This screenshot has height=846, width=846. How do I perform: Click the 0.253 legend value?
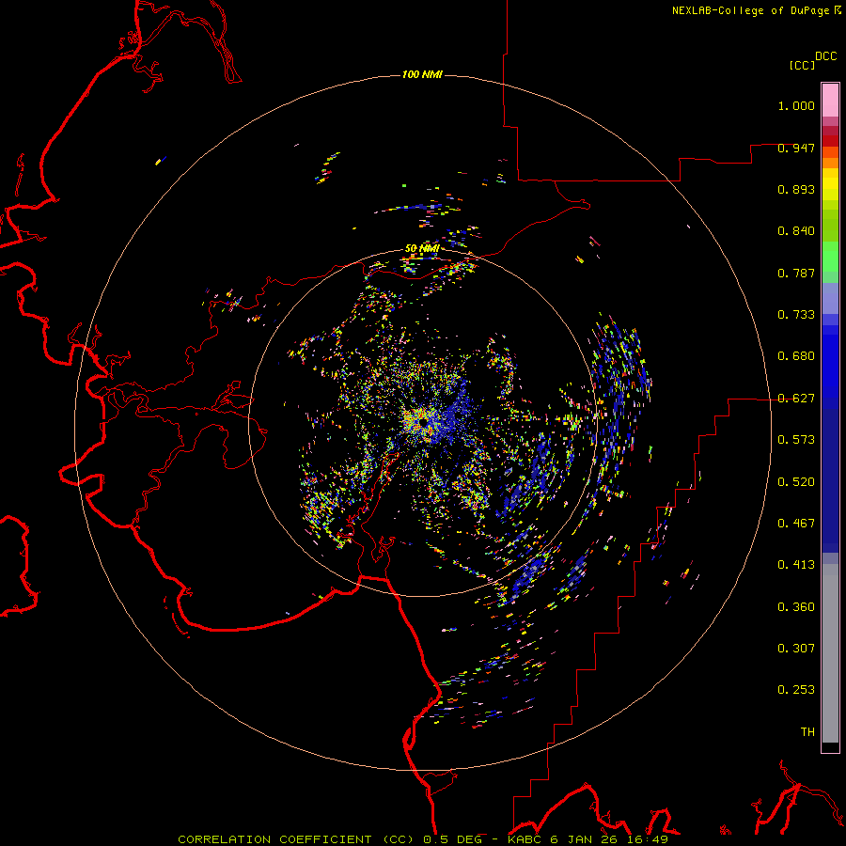click(x=796, y=690)
